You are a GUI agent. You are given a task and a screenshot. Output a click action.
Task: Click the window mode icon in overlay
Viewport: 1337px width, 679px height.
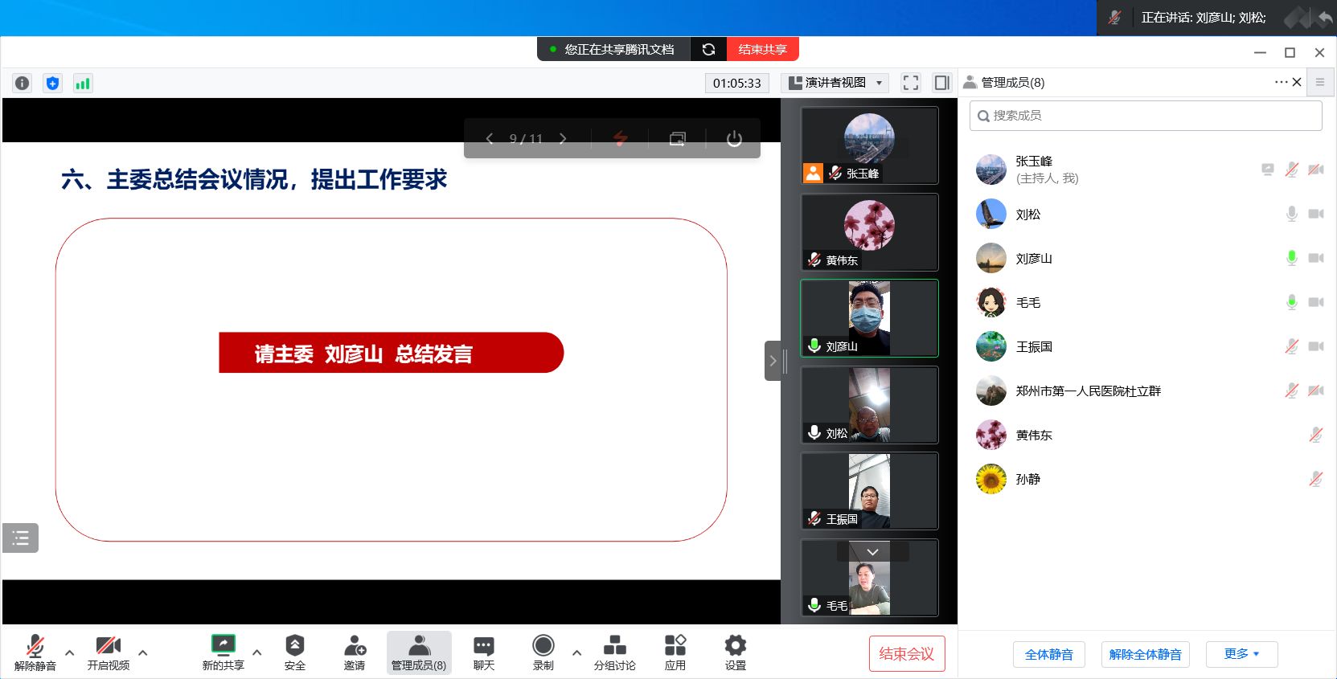(678, 139)
